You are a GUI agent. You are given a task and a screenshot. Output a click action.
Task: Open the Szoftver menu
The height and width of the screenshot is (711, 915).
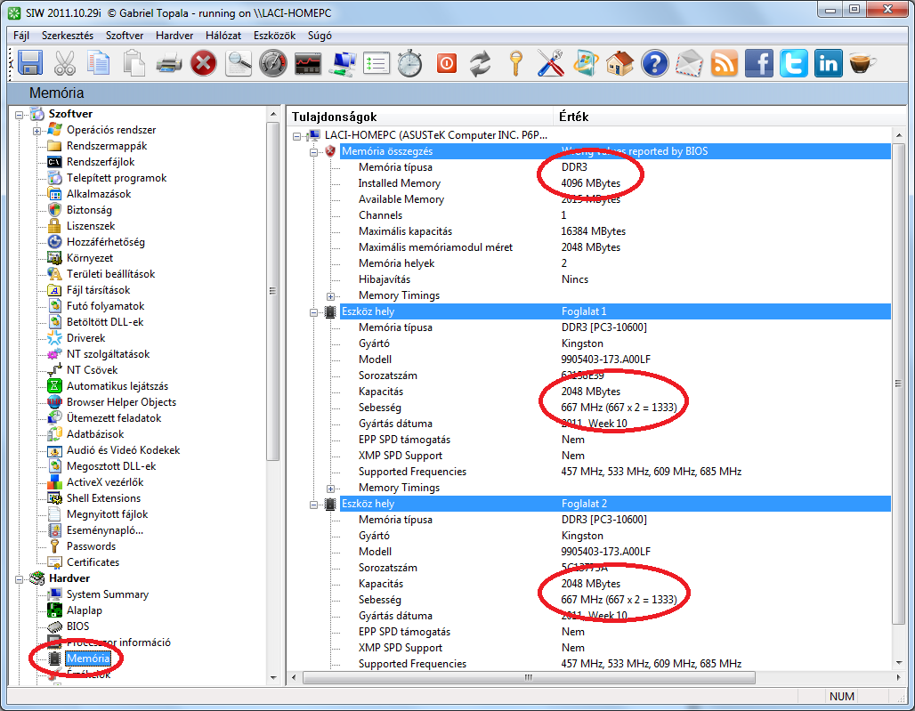point(125,36)
